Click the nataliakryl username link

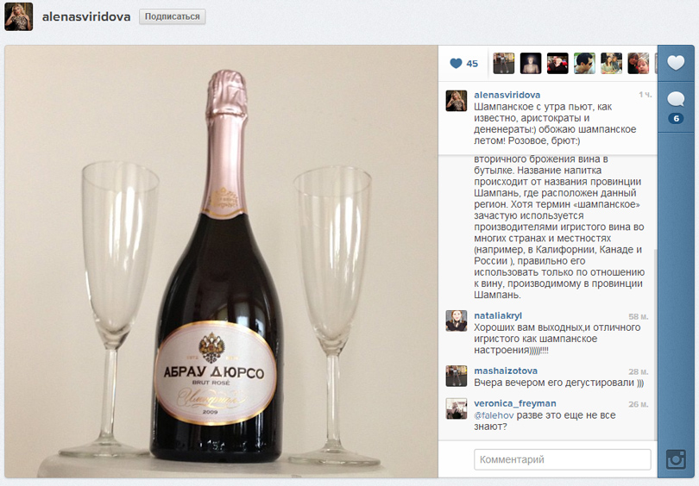498,315
